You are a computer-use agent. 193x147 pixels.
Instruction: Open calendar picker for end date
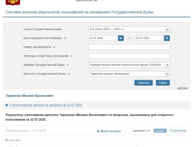click(167, 38)
